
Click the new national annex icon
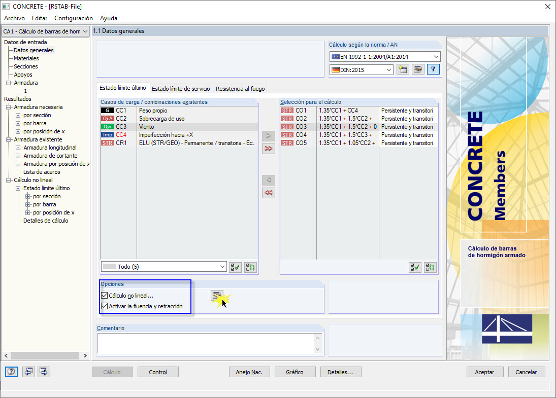[403, 69]
